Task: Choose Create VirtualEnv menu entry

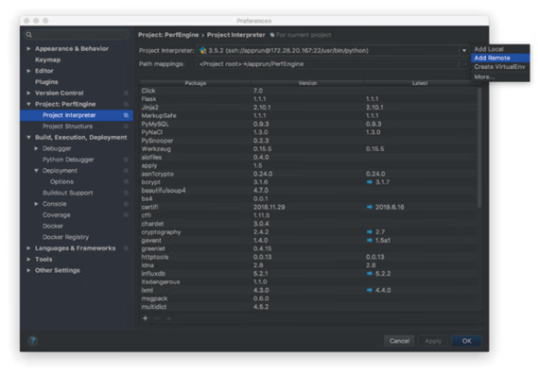Action: [500, 67]
